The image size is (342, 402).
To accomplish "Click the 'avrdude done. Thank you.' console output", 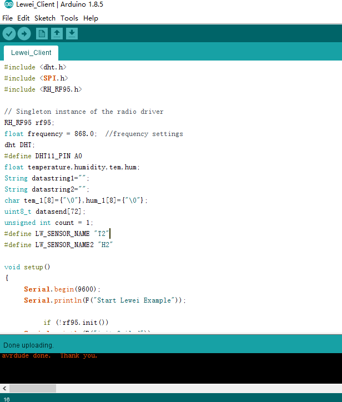I will (49, 355).
